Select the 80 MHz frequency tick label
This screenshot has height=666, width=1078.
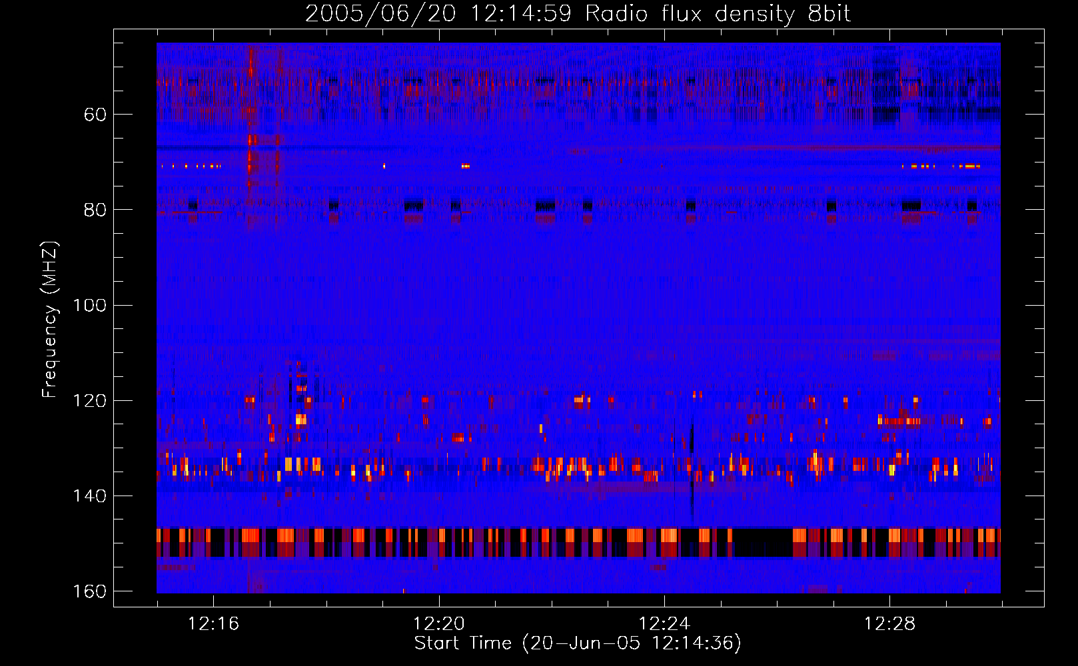95,210
